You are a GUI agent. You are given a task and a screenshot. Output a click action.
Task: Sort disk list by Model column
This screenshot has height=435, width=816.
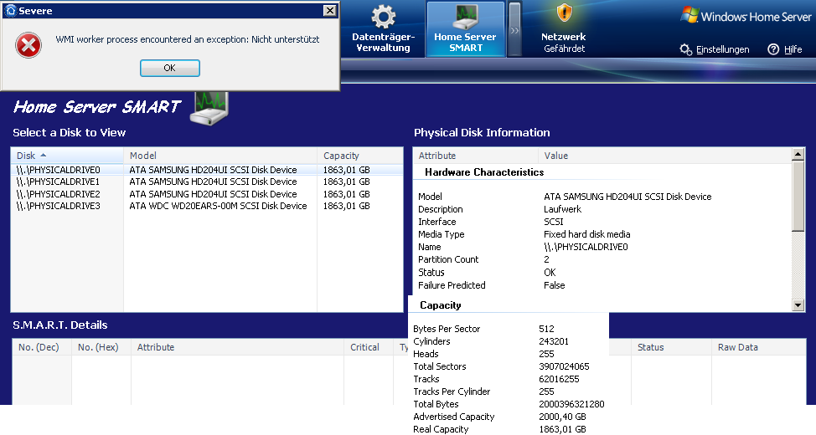(220, 156)
